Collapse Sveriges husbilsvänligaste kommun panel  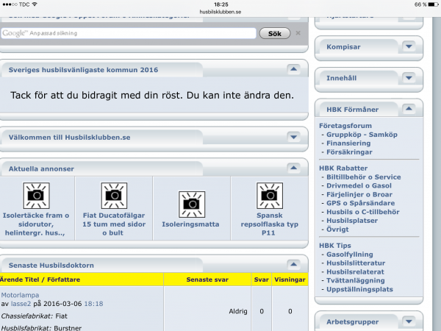point(294,69)
